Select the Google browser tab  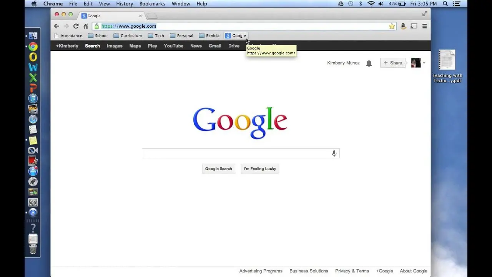tap(95, 16)
